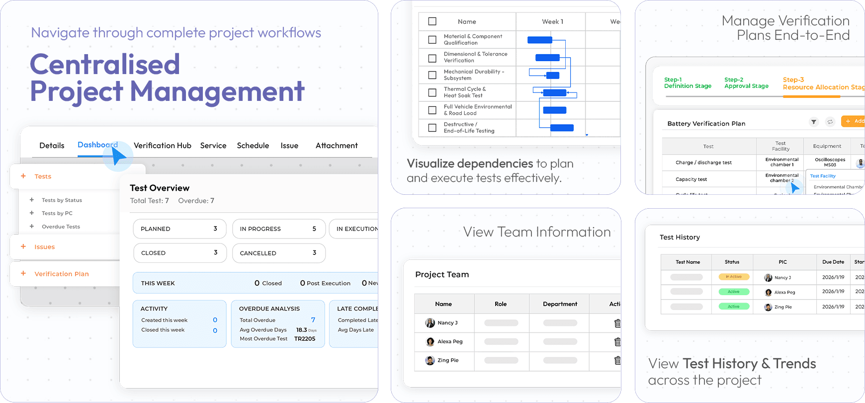This screenshot has height=403, width=865.
Task: Open filter icon in Battery Verification Plan
Action: pos(814,122)
